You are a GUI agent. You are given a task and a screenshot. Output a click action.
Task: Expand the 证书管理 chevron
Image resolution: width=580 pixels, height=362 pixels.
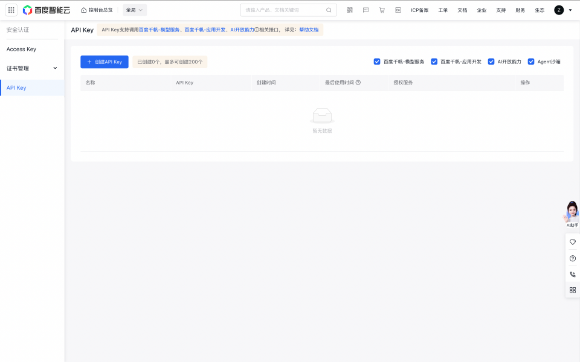(55, 68)
